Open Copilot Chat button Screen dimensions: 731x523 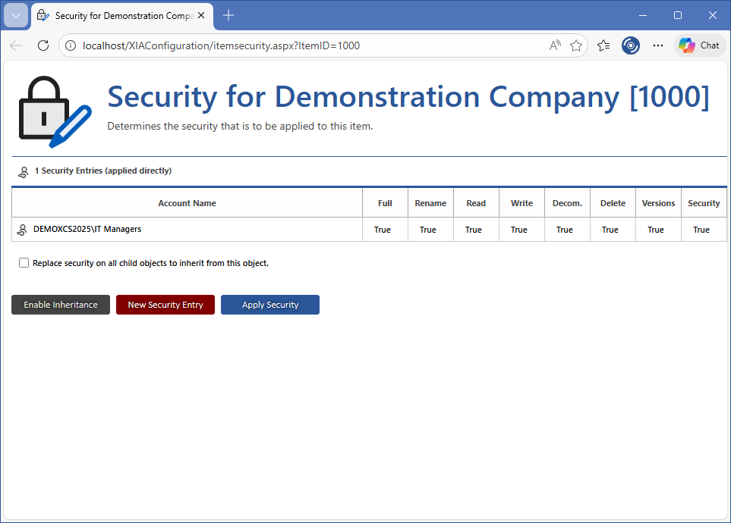click(699, 45)
